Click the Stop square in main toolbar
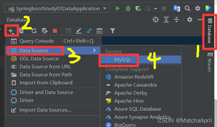 coord(164,8)
